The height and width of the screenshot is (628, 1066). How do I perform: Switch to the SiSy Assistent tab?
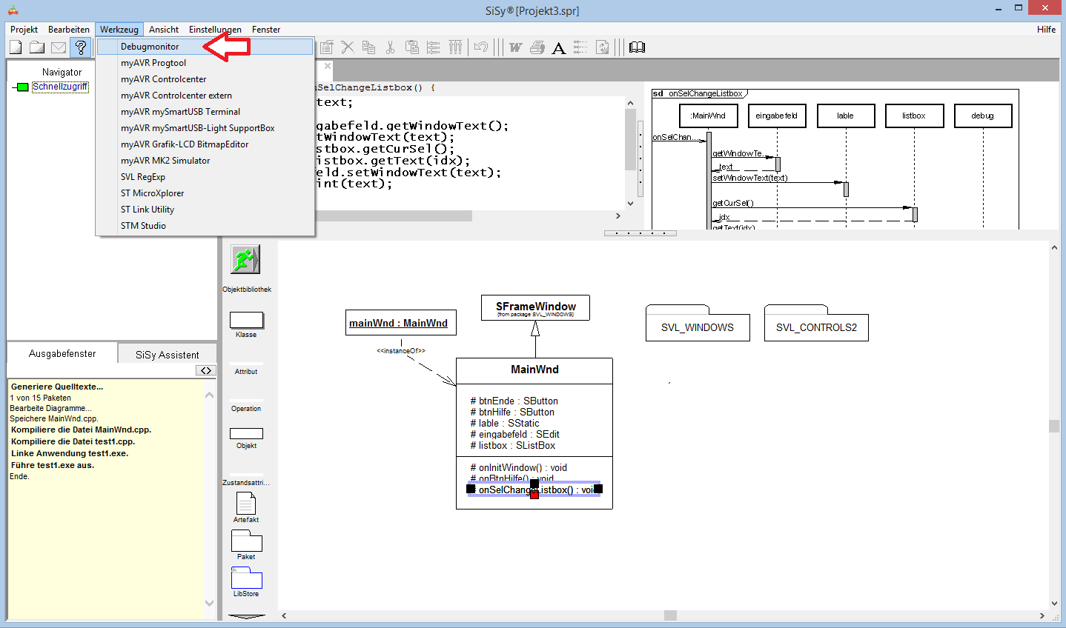point(167,355)
